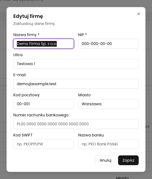152x179 pixels.
Task: Click the Kod SWIFT input field
Action: [x=43, y=144]
